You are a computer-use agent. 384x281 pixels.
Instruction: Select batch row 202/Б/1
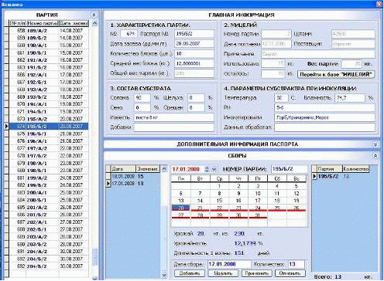49,229
